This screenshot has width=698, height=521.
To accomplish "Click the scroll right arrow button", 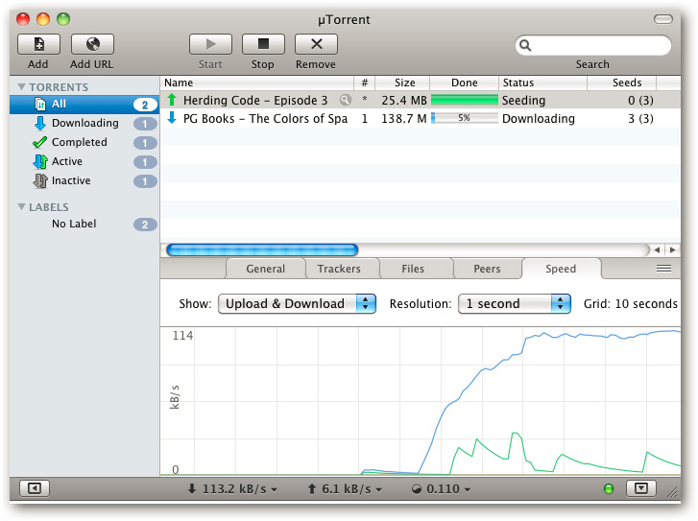I will (x=673, y=250).
